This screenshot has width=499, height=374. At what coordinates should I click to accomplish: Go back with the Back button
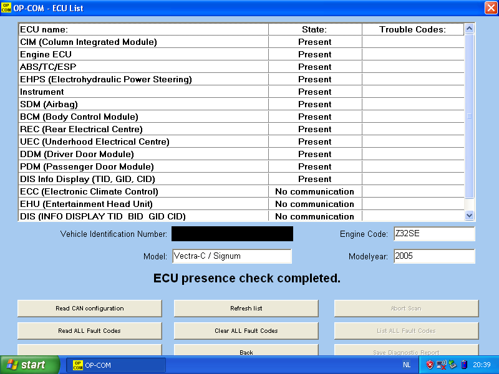point(246,350)
